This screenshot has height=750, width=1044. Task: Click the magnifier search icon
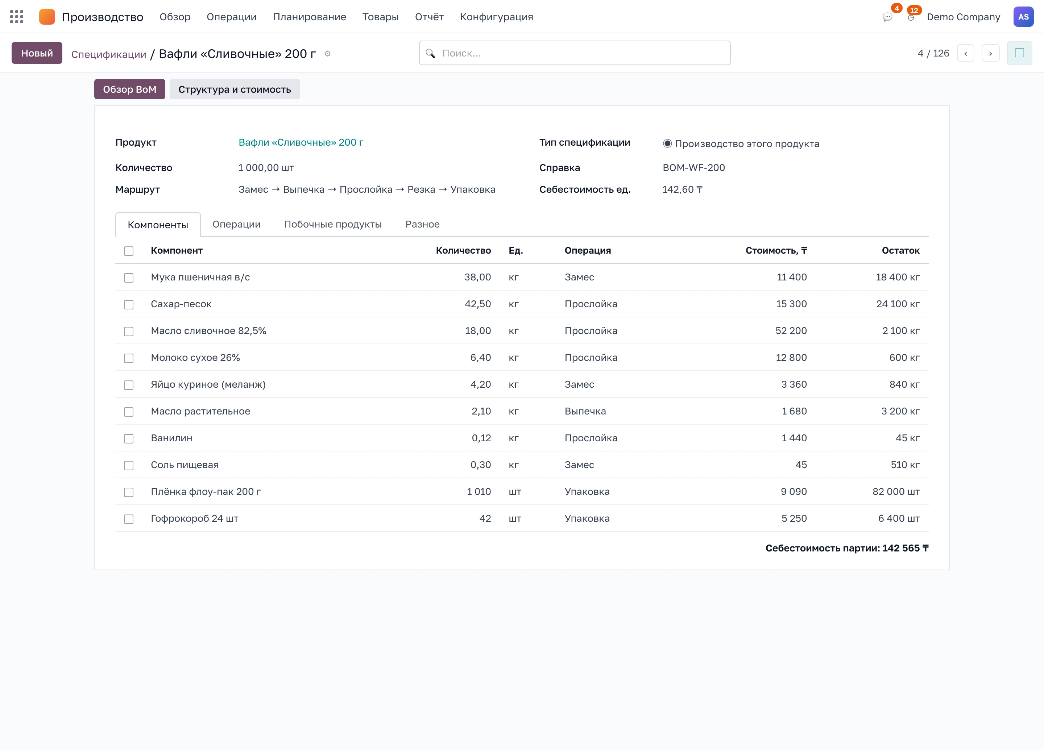point(430,53)
